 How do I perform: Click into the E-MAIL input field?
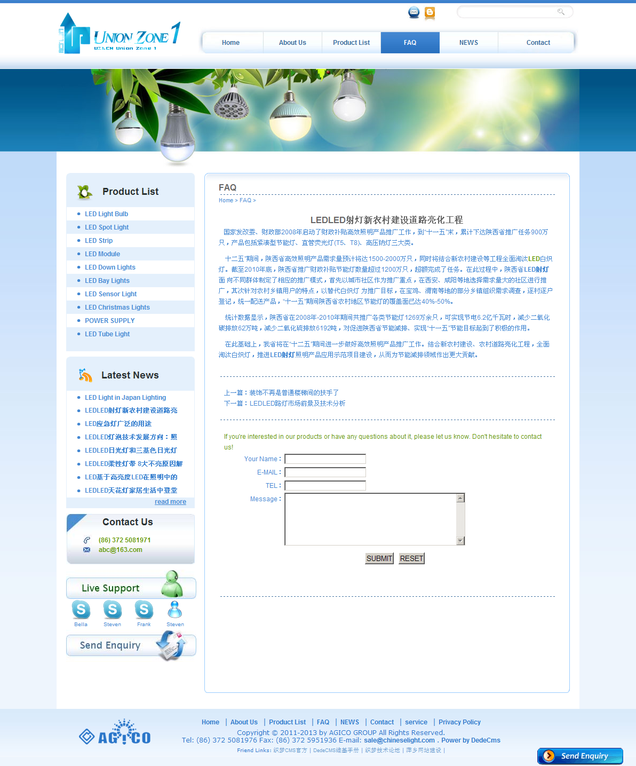(x=325, y=472)
